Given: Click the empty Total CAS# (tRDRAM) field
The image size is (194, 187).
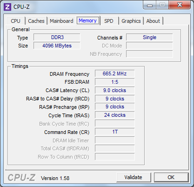Looking at the screenshot, I should pos(115,148).
